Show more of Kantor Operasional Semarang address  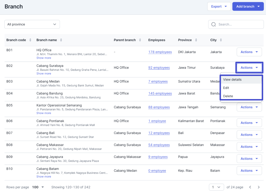pyautogui.click(x=44, y=113)
